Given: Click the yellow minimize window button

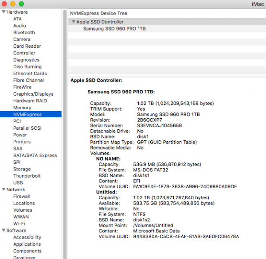Looking at the screenshot, I should (x=13, y=4).
